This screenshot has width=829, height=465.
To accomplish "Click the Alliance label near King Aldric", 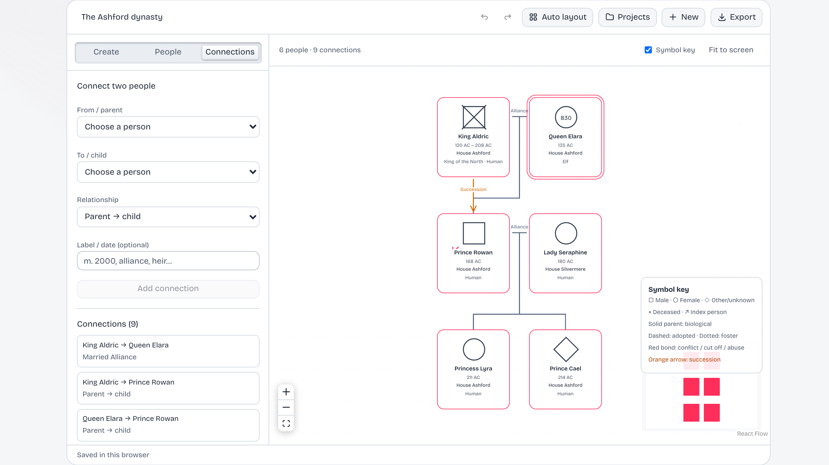I will pos(519,111).
